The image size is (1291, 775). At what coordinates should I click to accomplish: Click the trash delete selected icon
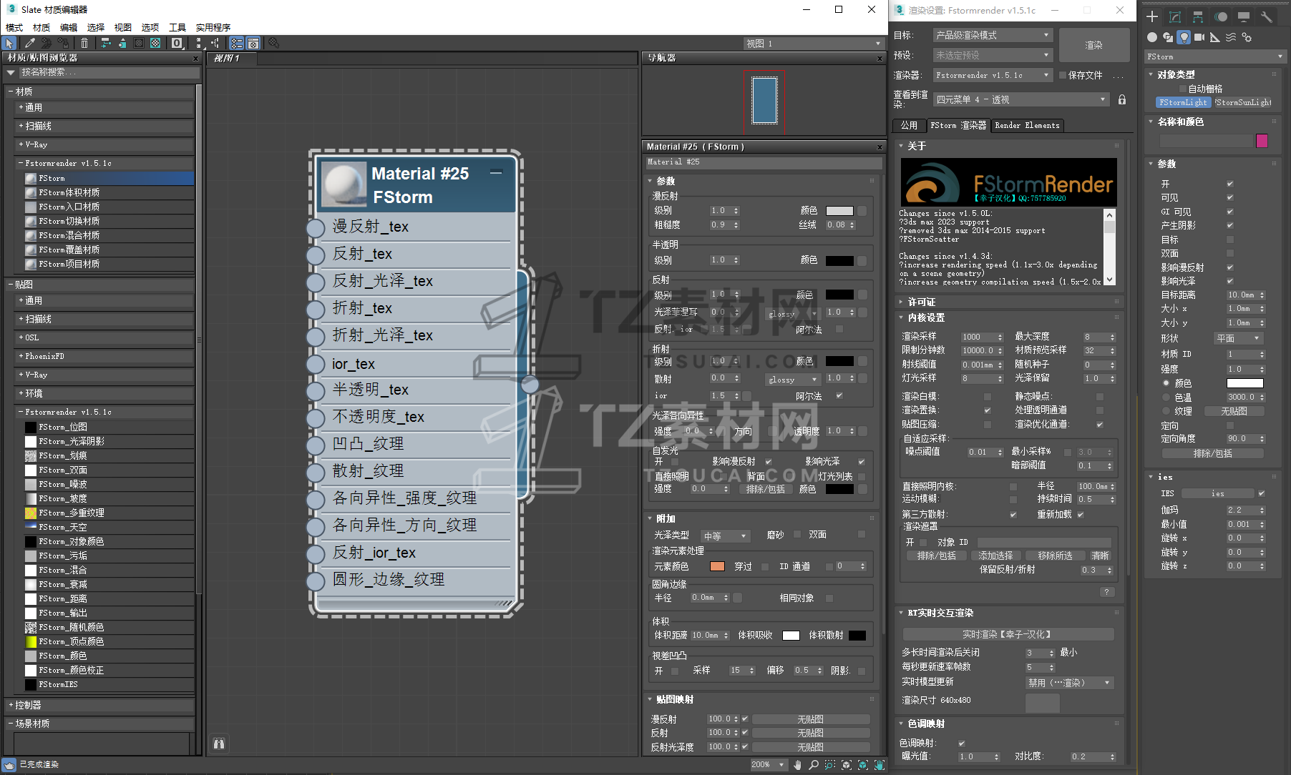[x=84, y=44]
